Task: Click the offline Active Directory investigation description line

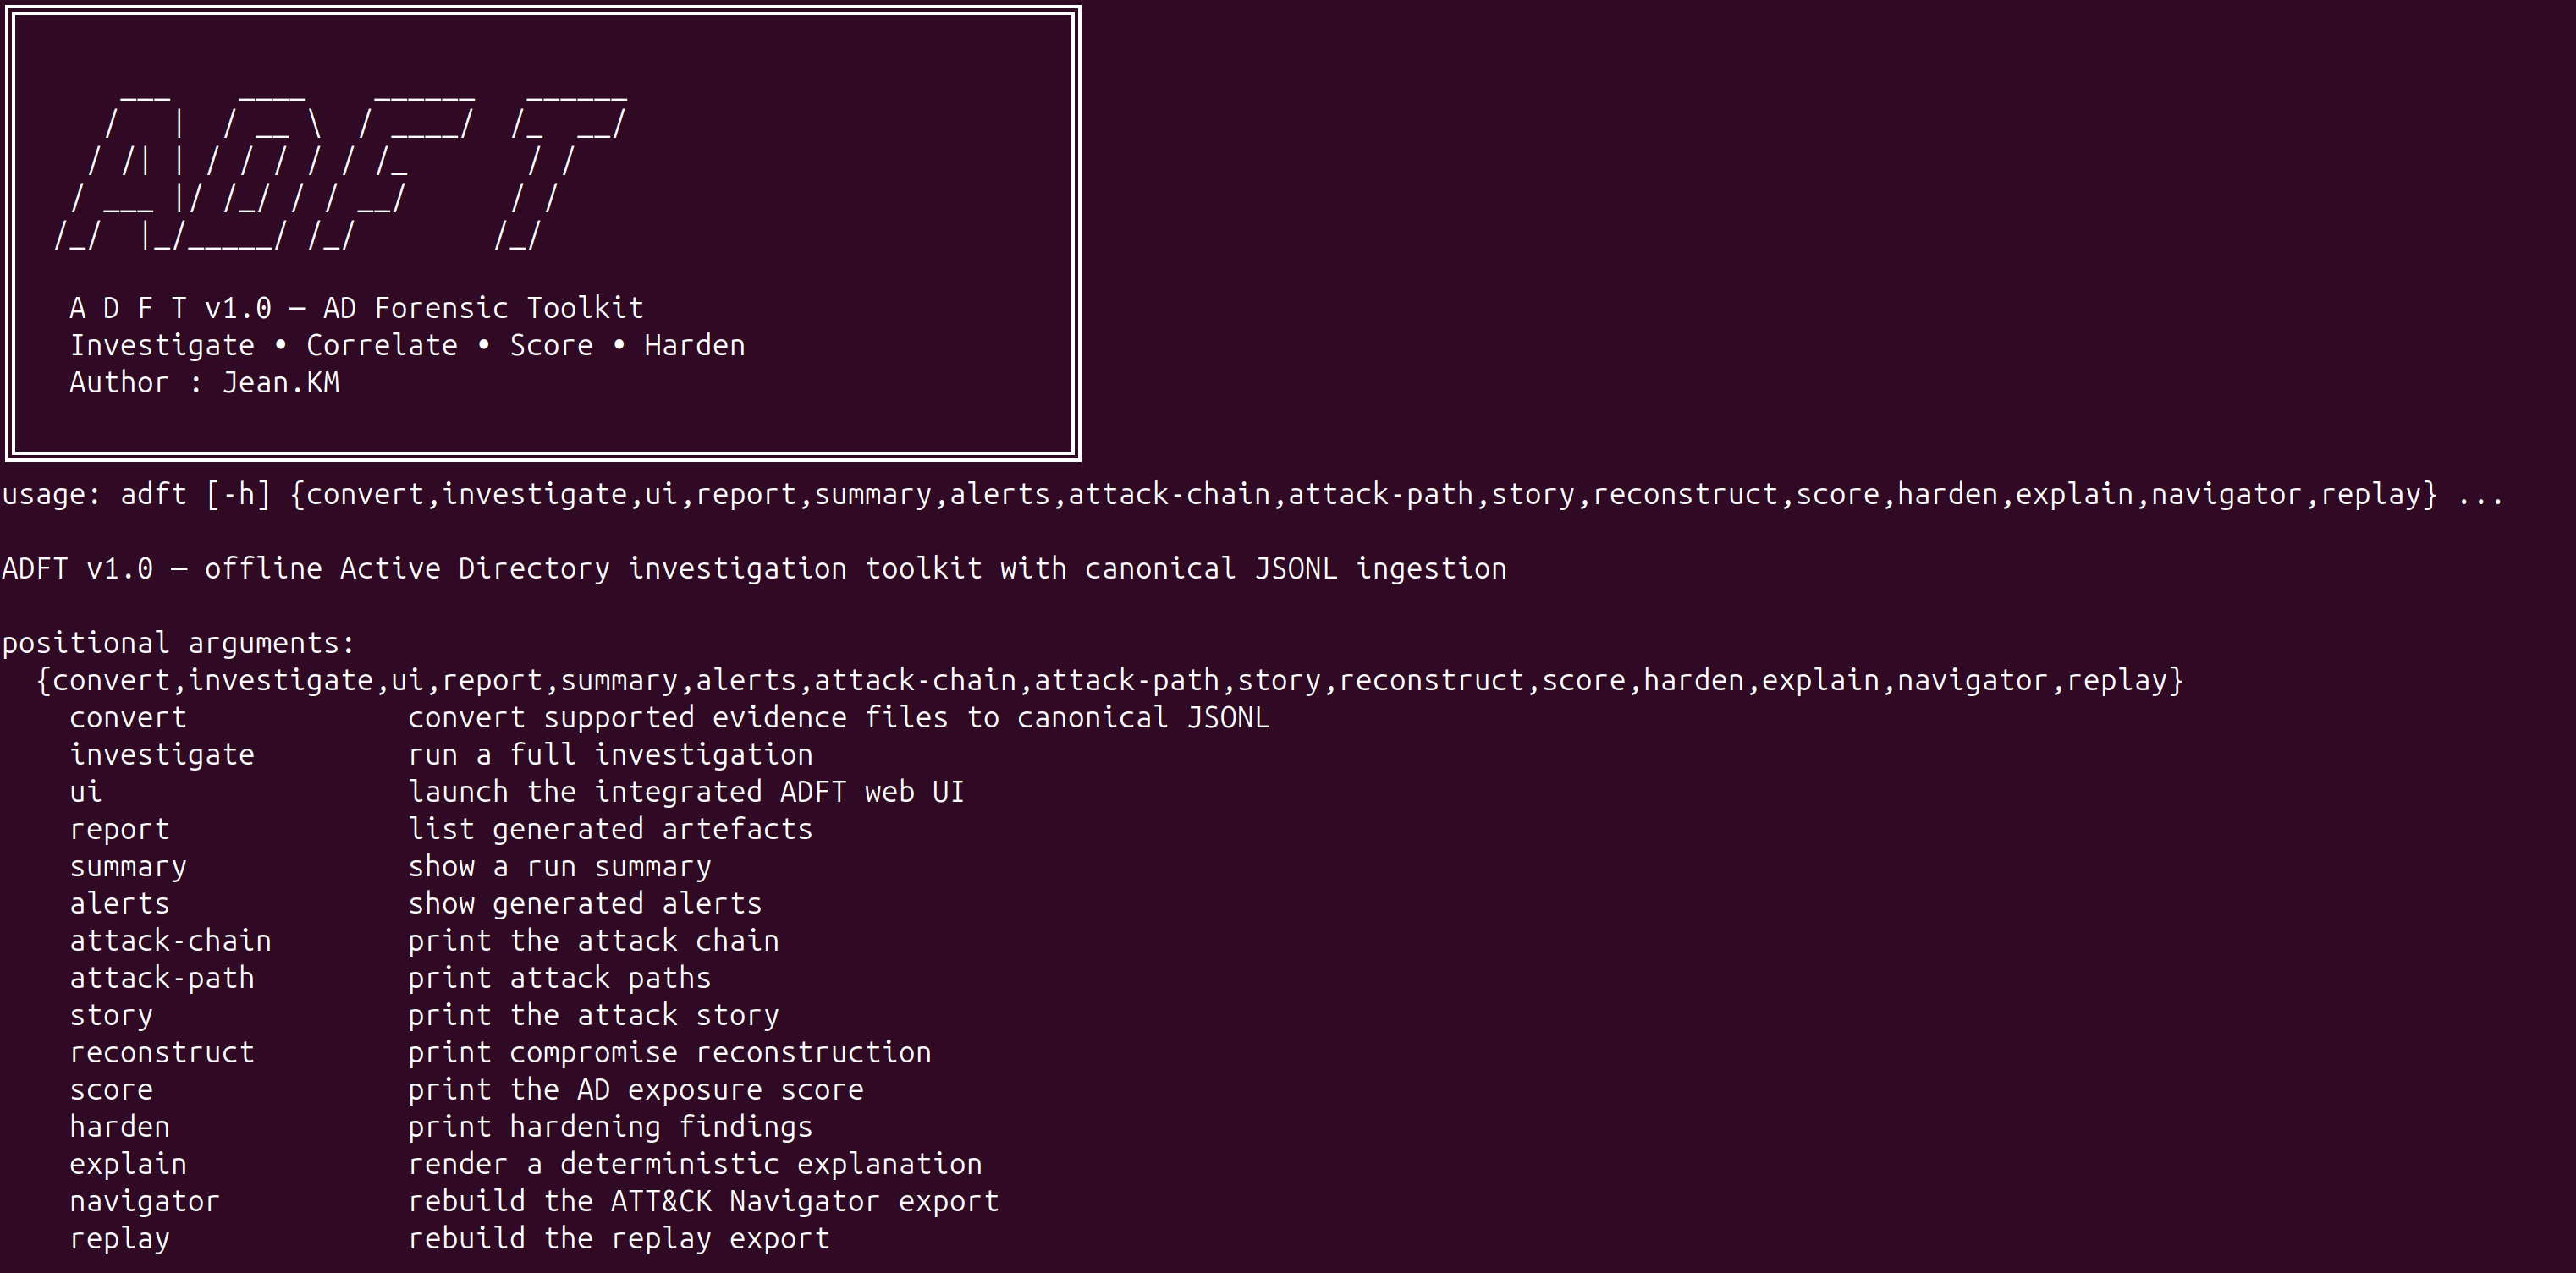Action: coord(754,568)
